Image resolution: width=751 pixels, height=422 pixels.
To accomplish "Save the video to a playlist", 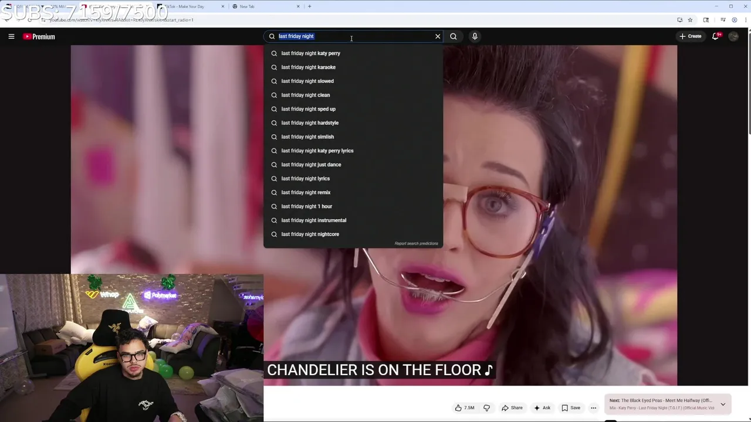I will 571,408.
